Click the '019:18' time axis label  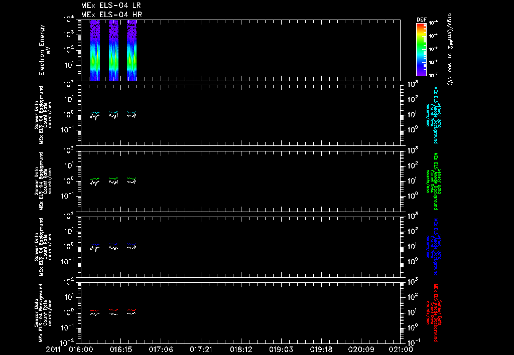click(x=321, y=349)
